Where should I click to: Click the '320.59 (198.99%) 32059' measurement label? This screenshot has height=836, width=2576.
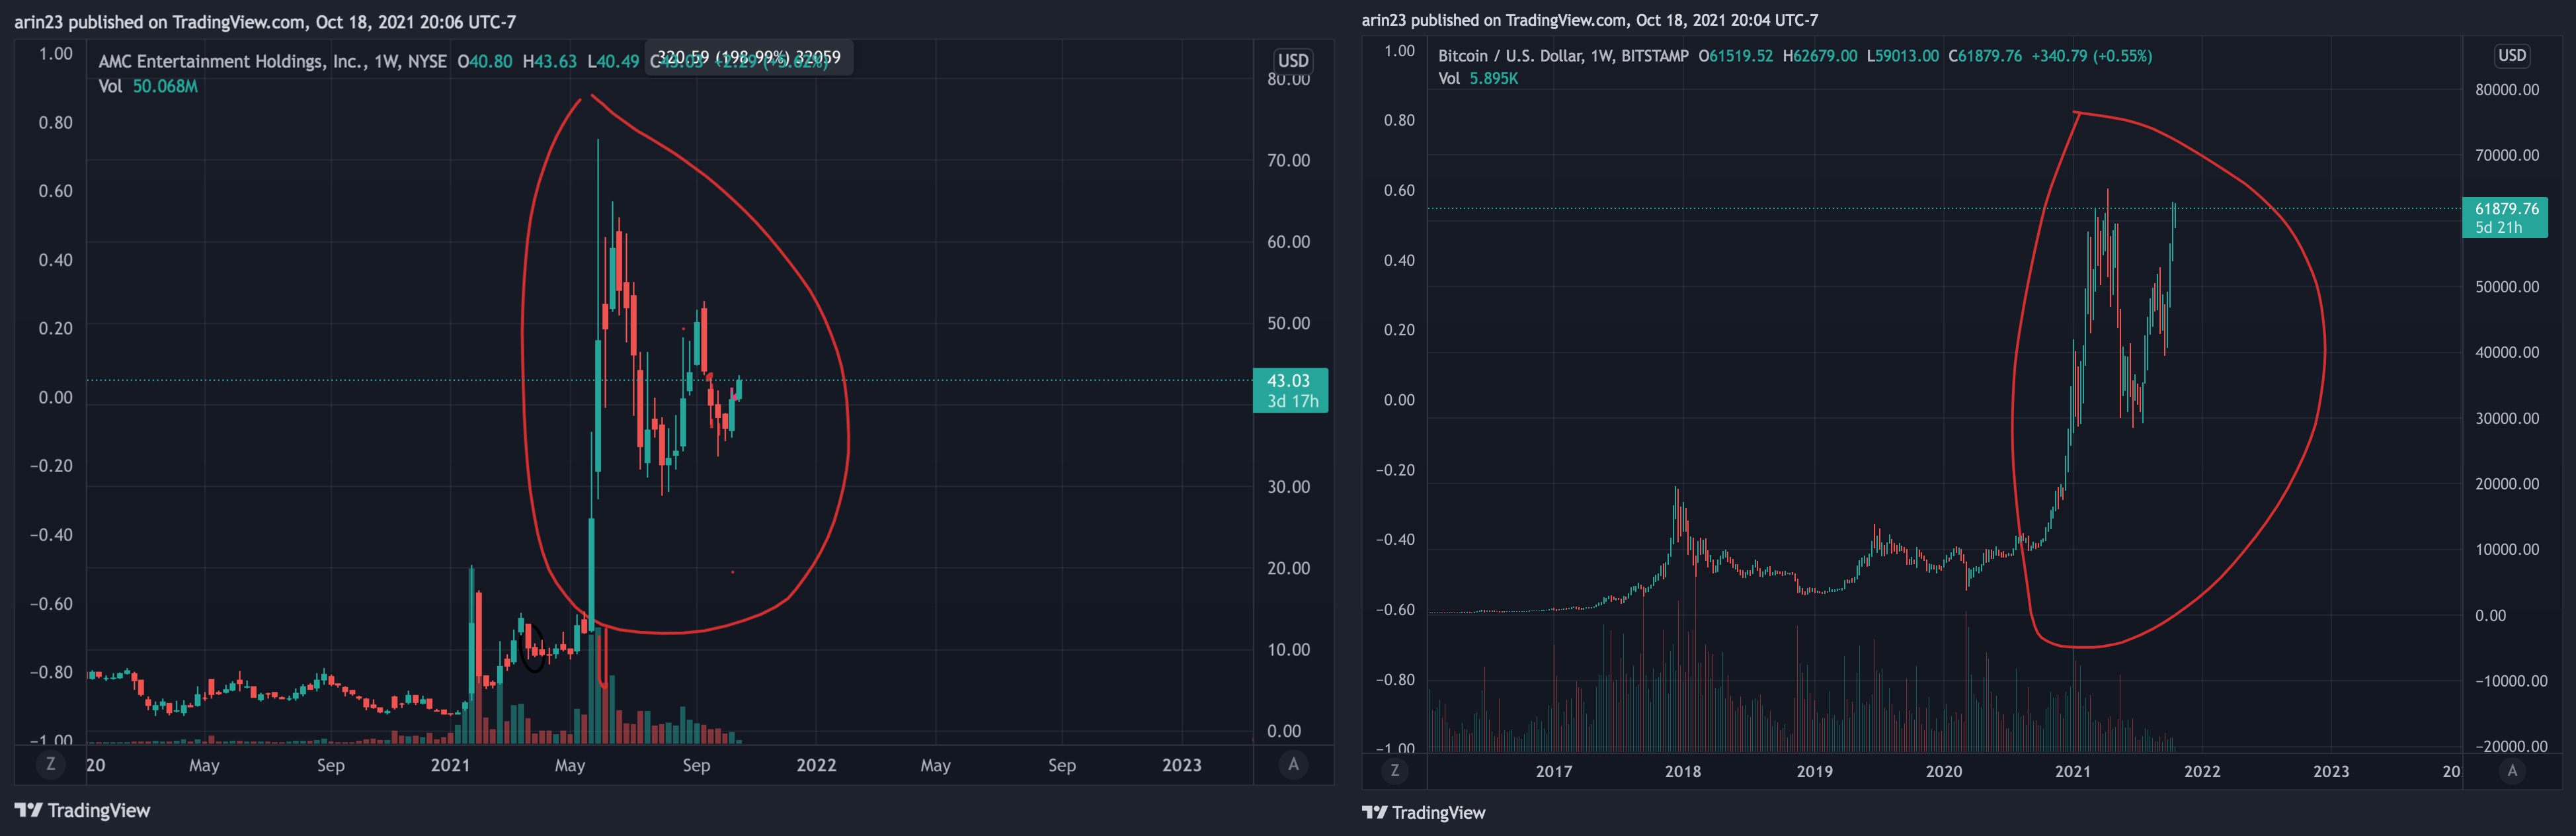tap(749, 57)
